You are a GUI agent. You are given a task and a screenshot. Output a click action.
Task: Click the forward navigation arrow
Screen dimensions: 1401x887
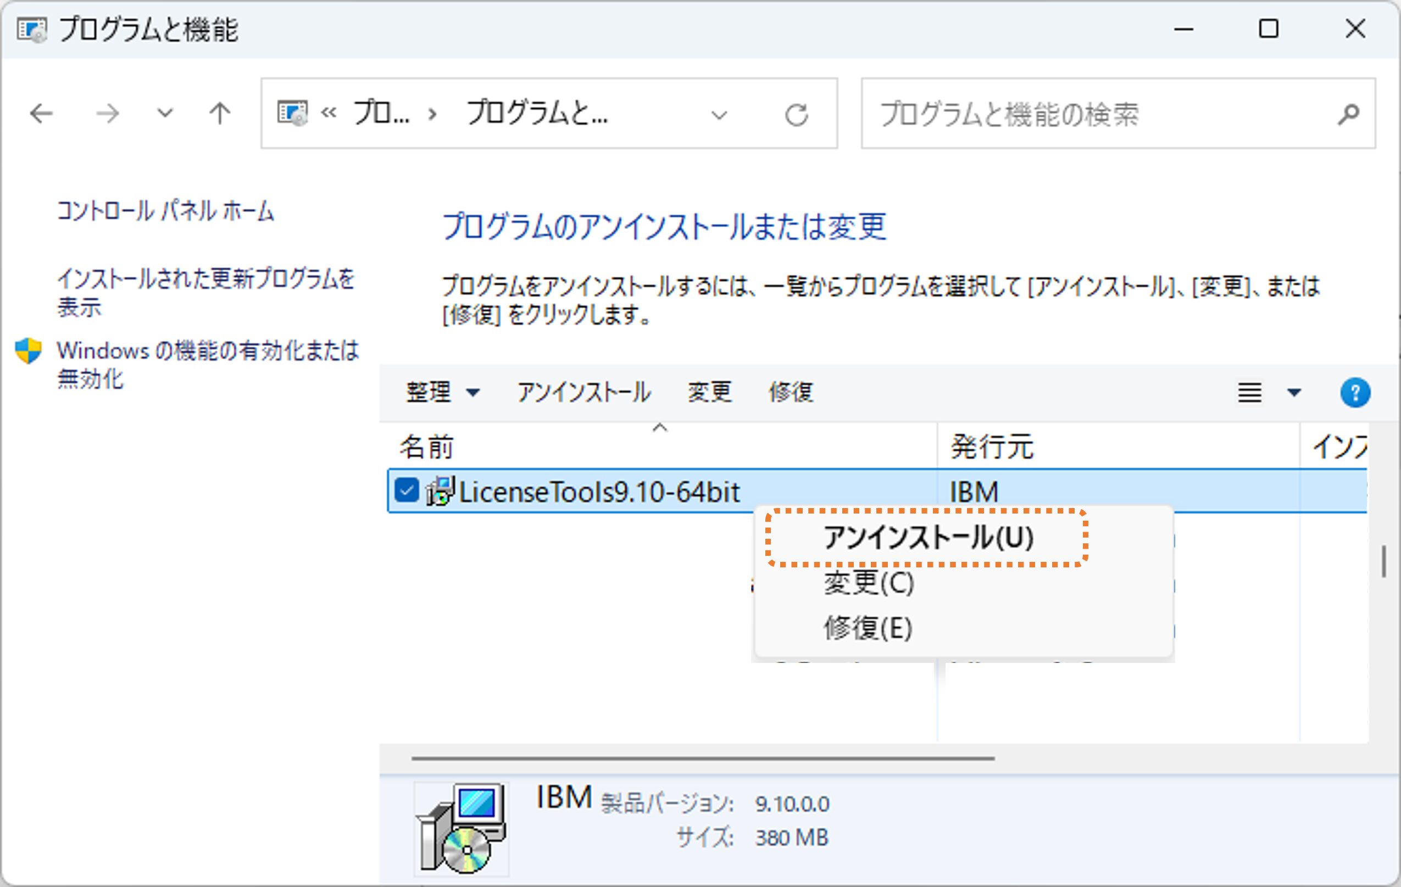(108, 114)
